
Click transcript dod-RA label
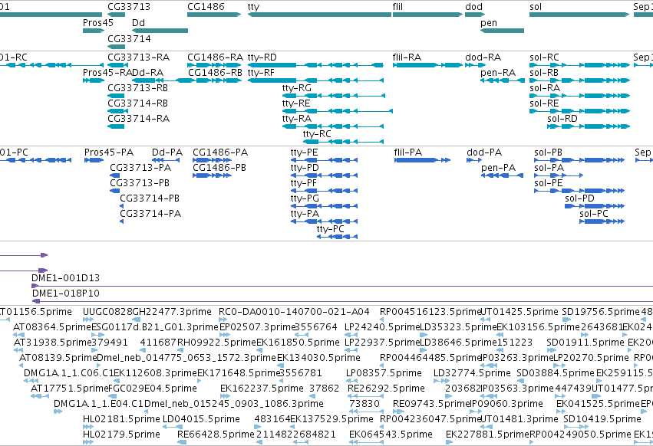[483, 57]
